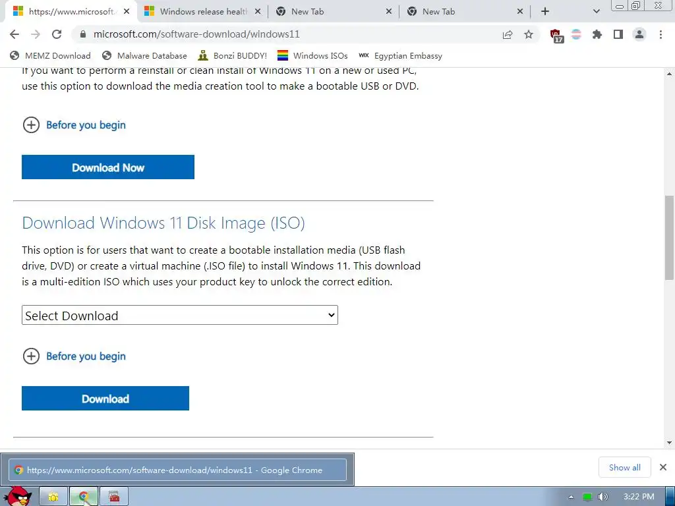Image resolution: width=675 pixels, height=506 pixels.
Task: Open the yellow icon taskbar item
Action: tap(53, 497)
